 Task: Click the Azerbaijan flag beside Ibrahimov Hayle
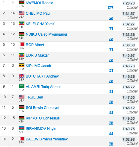(22, 128)
